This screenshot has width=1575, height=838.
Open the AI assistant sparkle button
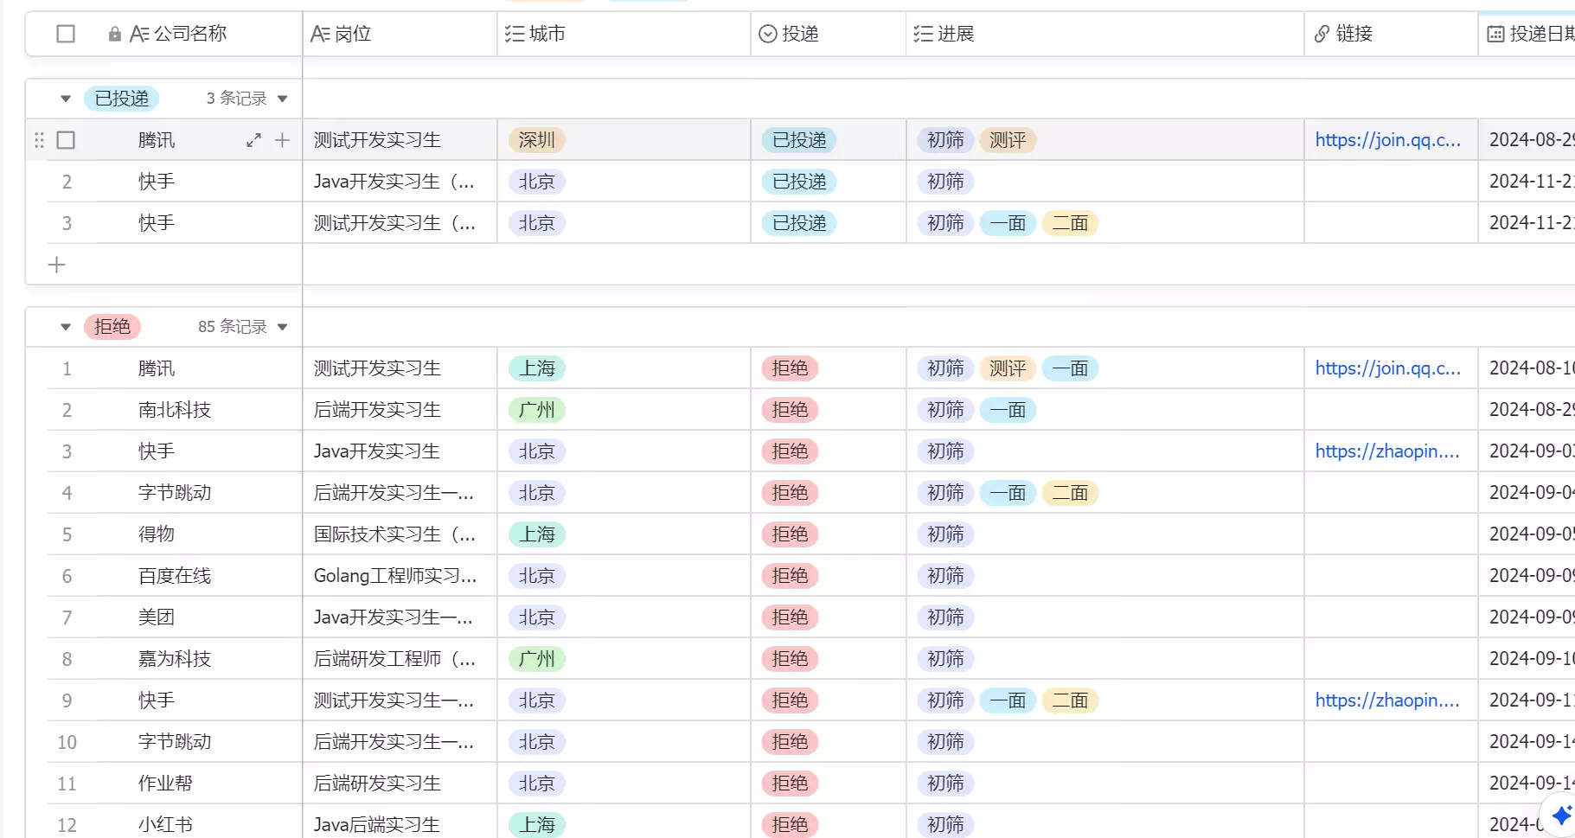(x=1560, y=815)
